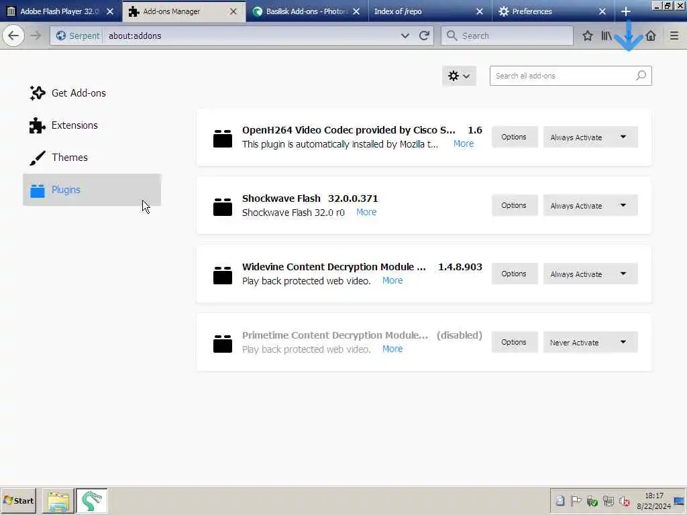Viewport: 687px width, 515px height.
Task: Select the Plugins section
Action: (91, 190)
